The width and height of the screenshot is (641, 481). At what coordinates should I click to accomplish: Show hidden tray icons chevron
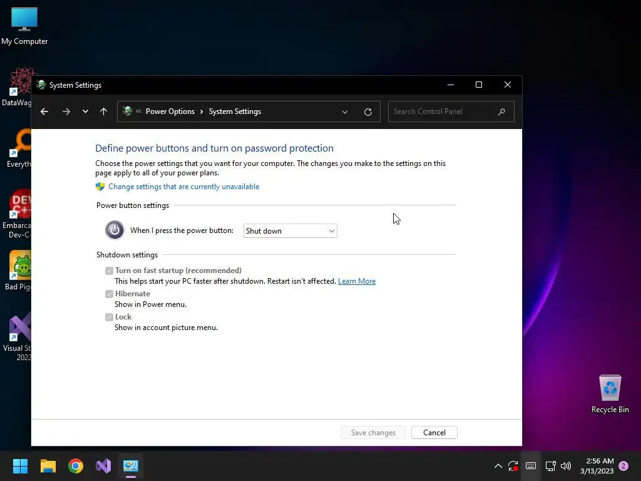coord(498,466)
